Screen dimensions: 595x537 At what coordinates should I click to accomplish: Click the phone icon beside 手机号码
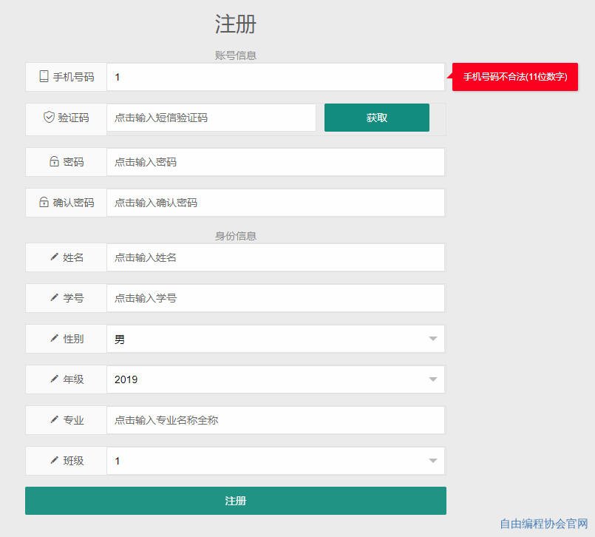point(44,76)
